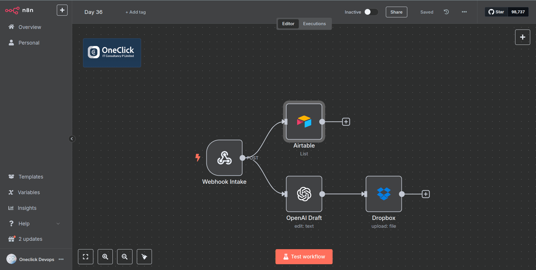
Task: Click the webhook trigger lightning icon
Action: (x=198, y=157)
